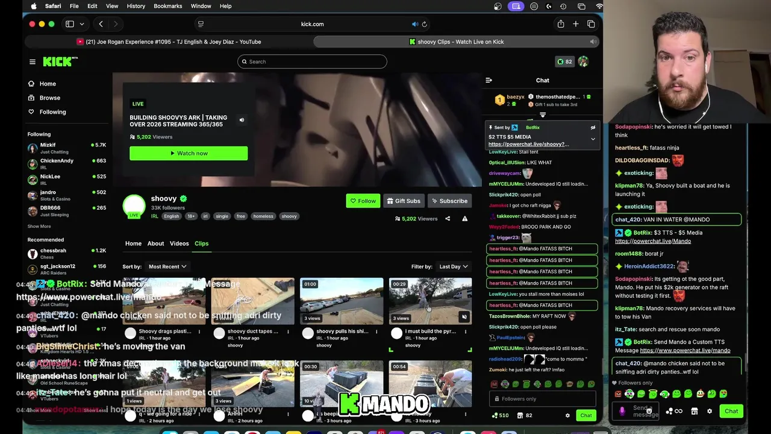The height and width of the screenshot is (434, 771).
Task: Click the Kick logo
Action: click(x=60, y=61)
